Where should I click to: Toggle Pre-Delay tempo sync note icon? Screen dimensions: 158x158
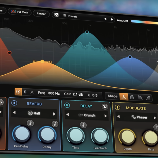(30, 123)
